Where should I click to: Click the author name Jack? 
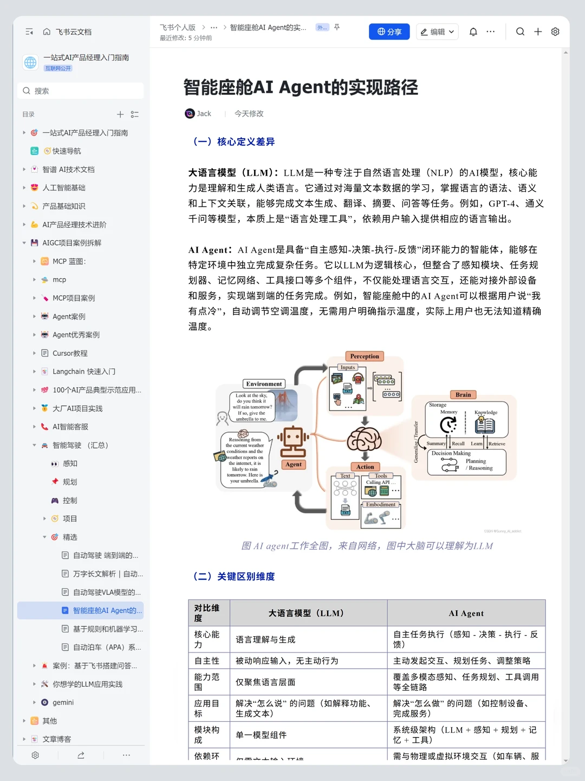(204, 113)
